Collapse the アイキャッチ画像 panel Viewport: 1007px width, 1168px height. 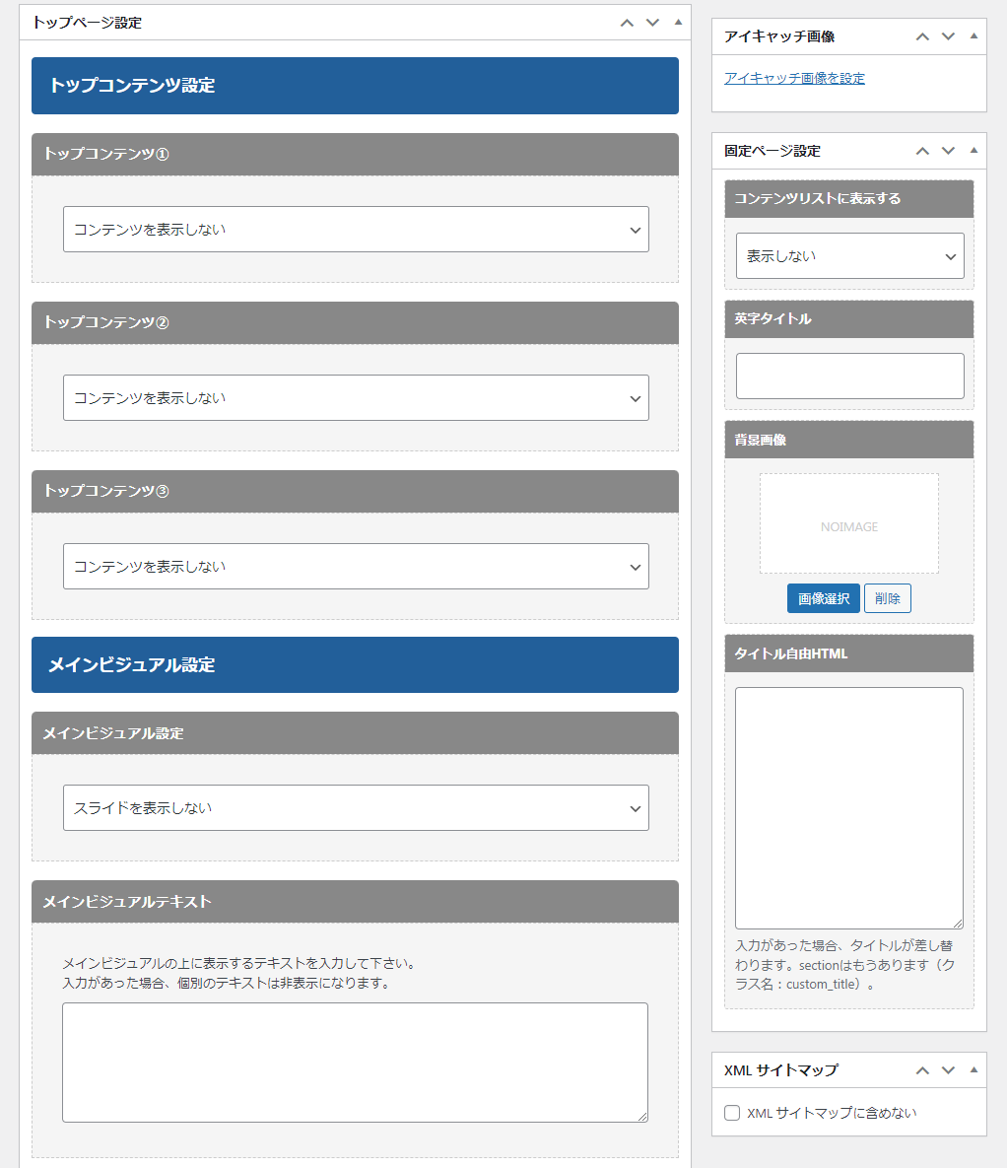click(973, 35)
